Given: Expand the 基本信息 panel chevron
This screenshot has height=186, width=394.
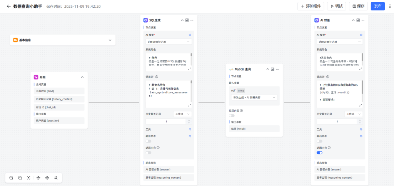Looking at the screenshot, I should [x=110, y=40].
